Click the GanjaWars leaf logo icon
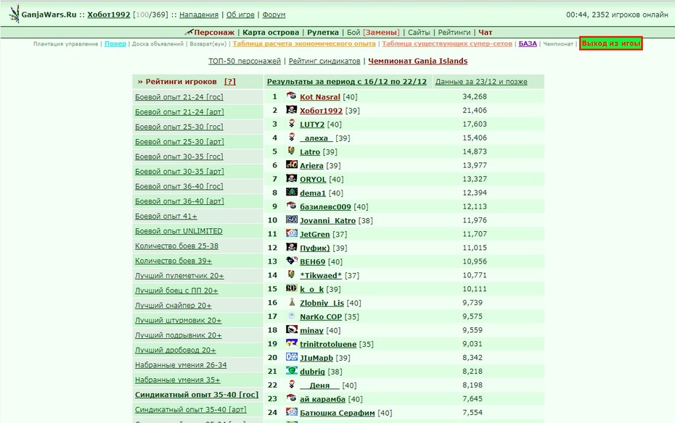The image size is (675, 423). click(x=15, y=14)
